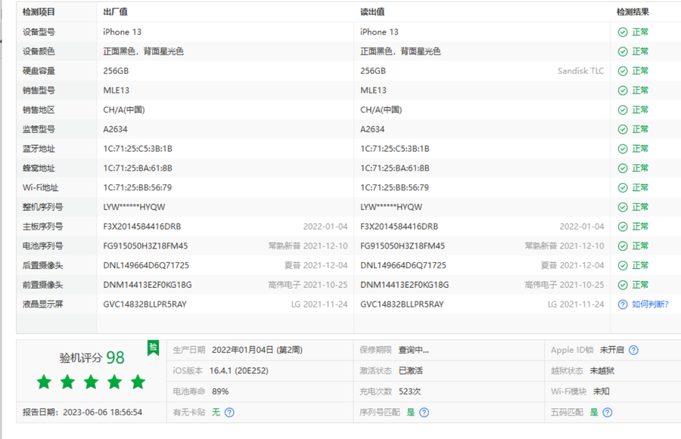681x439 pixels.
Task: Click 读出值 mainboard serial F3X2014584416DRB
Action: (x=399, y=227)
